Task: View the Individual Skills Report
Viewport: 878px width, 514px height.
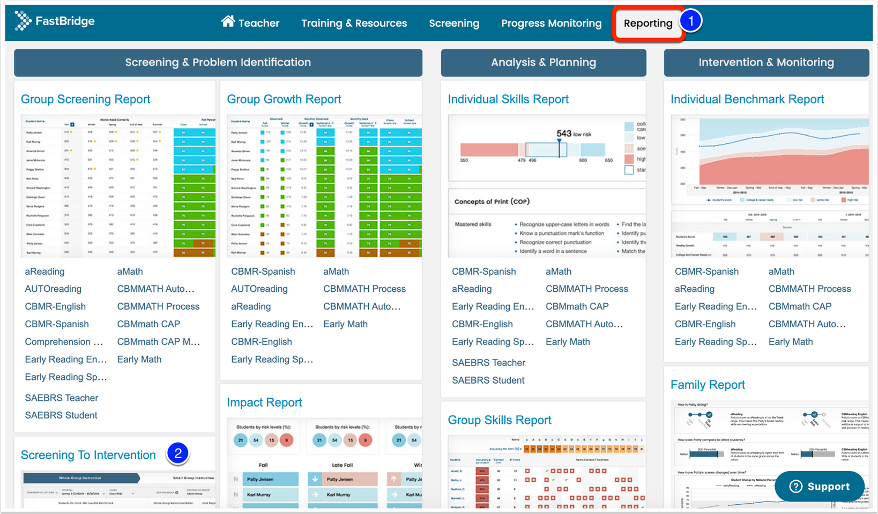Action: click(x=508, y=99)
